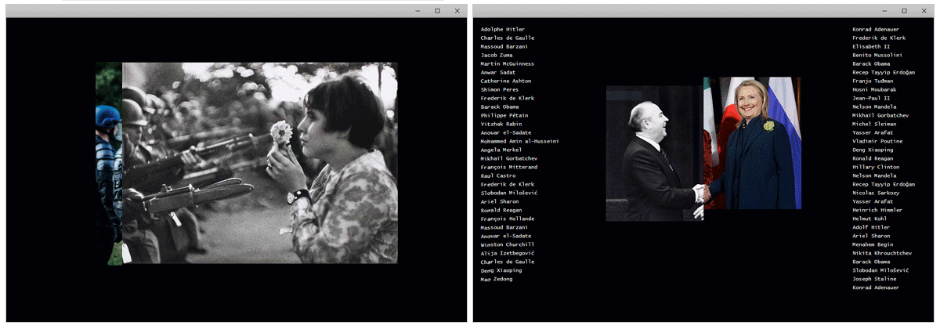Choose François Hollande in the list

pos(508,219)
